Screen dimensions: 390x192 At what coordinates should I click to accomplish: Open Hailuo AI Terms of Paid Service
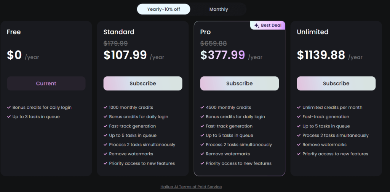coord(191,187)
